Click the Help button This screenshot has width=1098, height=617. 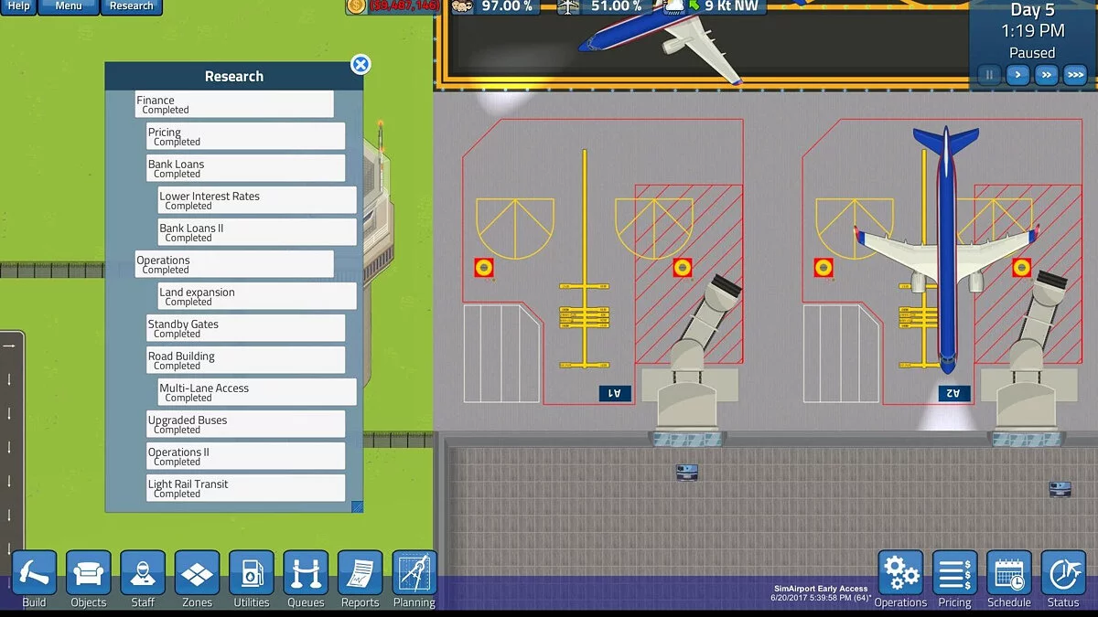click(20, 6)
